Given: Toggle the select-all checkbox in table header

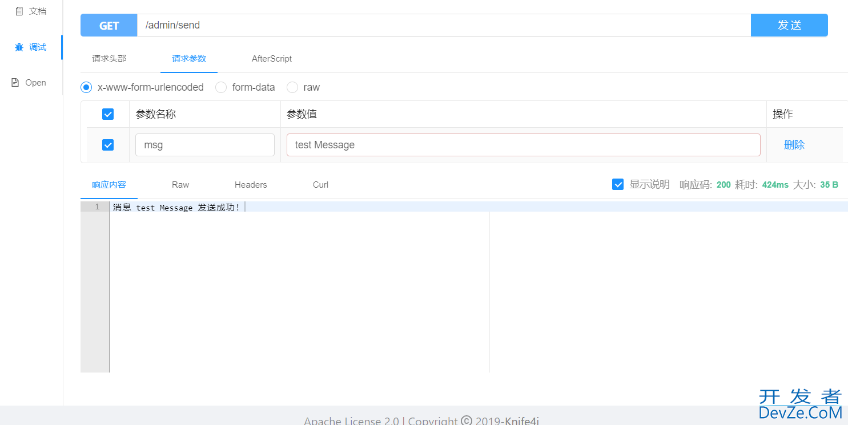Looking at the screenshot, I should tap(108, 114).
